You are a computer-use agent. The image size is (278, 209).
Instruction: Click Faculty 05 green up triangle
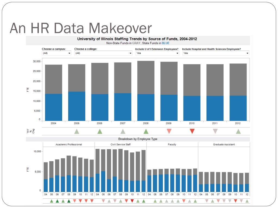click(x=155, y=201)
